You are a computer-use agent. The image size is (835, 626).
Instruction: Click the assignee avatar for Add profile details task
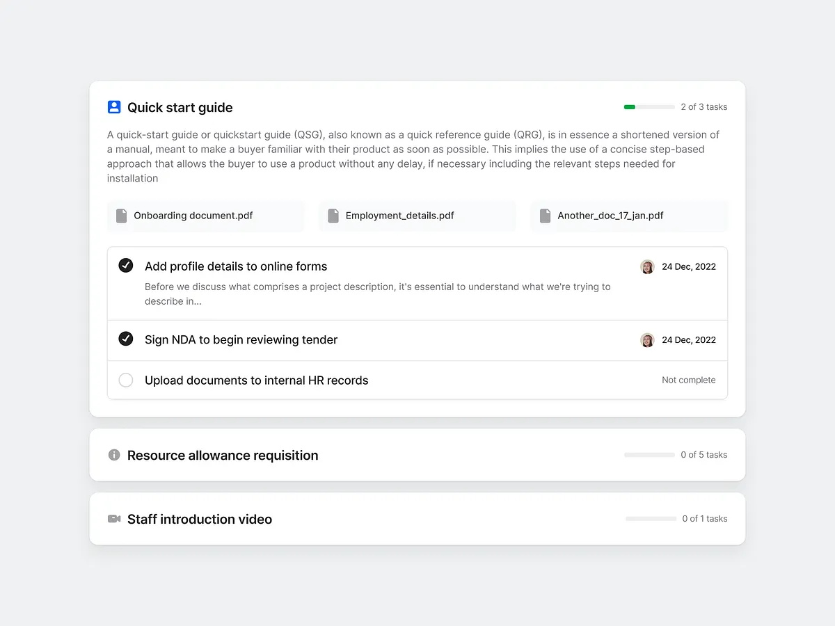click(647, 266)
